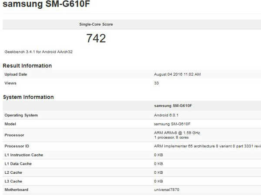Click the Views label
Viewport: 261px width, 196px height.
(10, 83)
